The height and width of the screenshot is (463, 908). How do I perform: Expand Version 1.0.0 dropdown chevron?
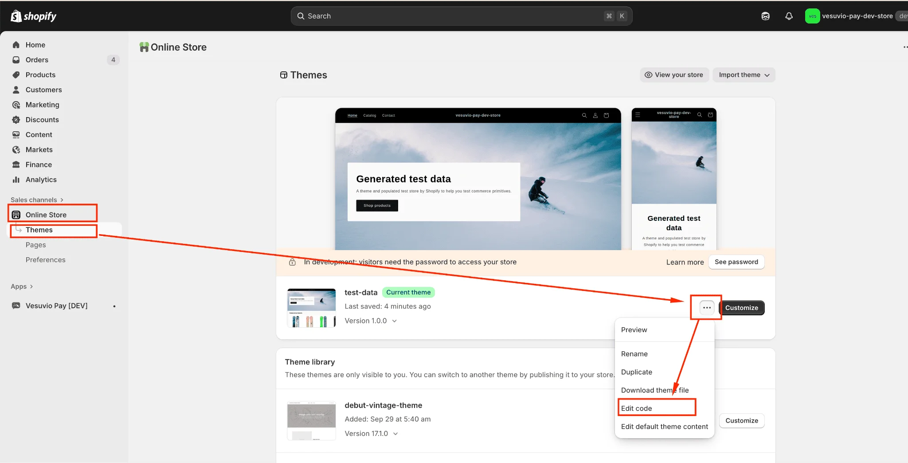tap(395, 321)
